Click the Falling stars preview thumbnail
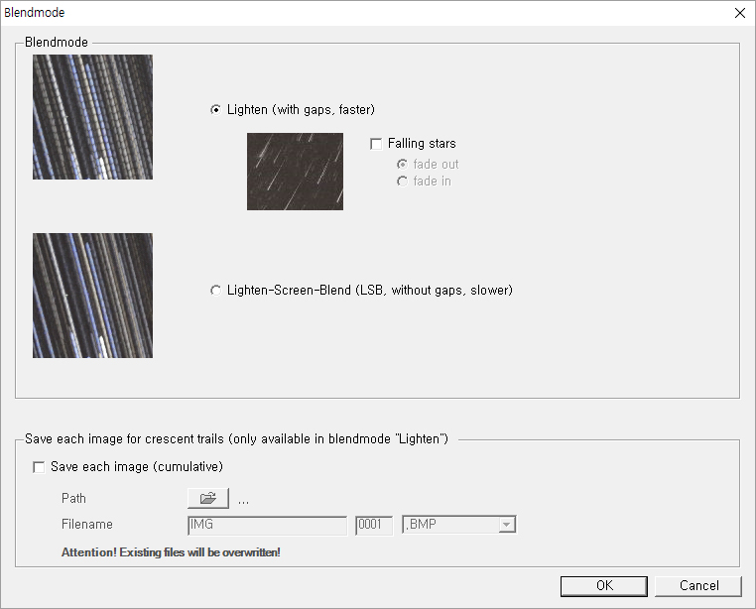This screenshot has height=609, width=756. [295, 172]
